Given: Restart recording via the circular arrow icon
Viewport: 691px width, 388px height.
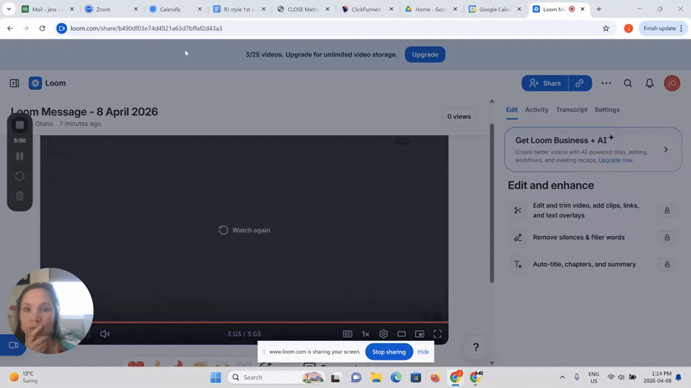Looking at the screenshot, I should 20,176.
